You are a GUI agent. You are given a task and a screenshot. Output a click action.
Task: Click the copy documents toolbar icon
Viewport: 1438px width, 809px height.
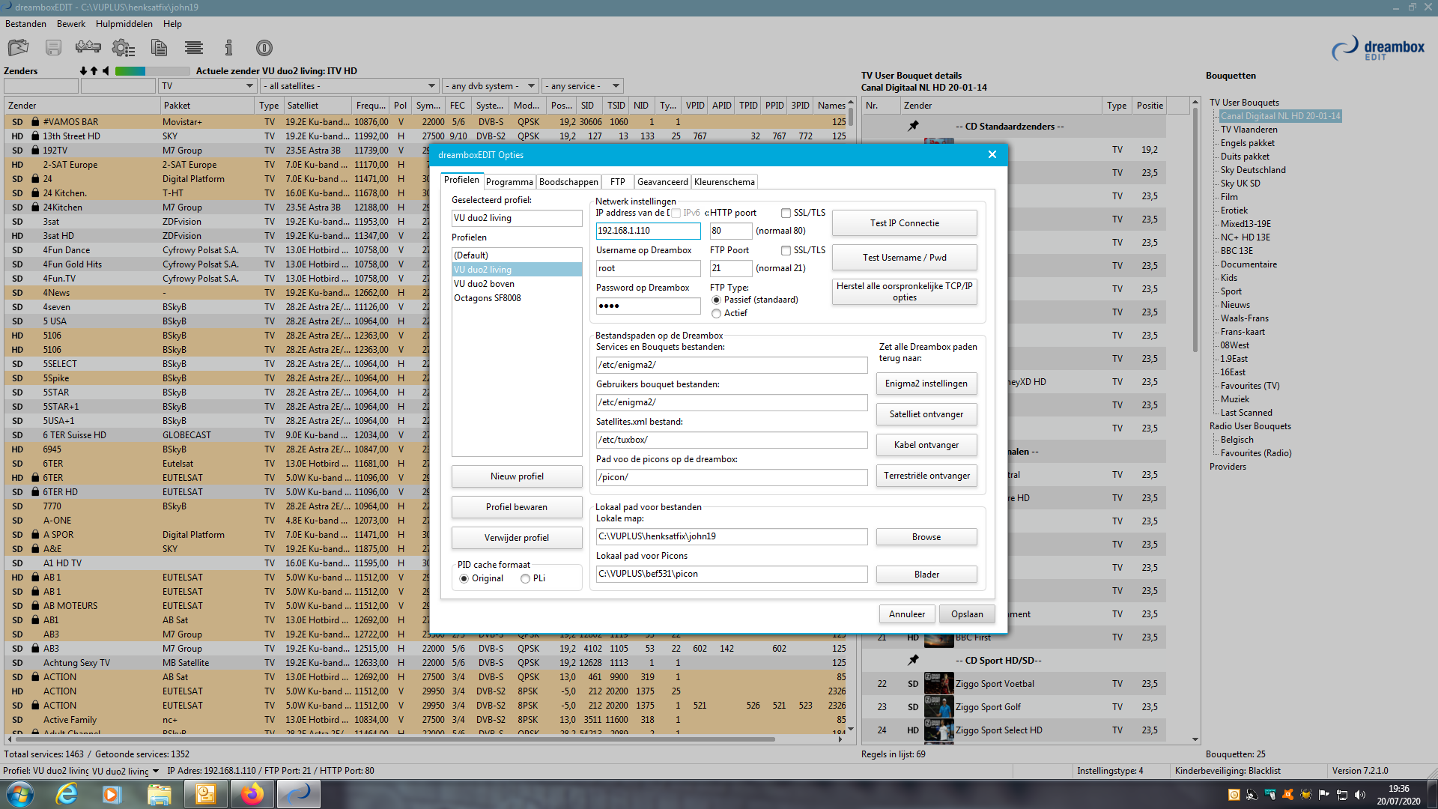pyautogui.click(x=159, y=48)
